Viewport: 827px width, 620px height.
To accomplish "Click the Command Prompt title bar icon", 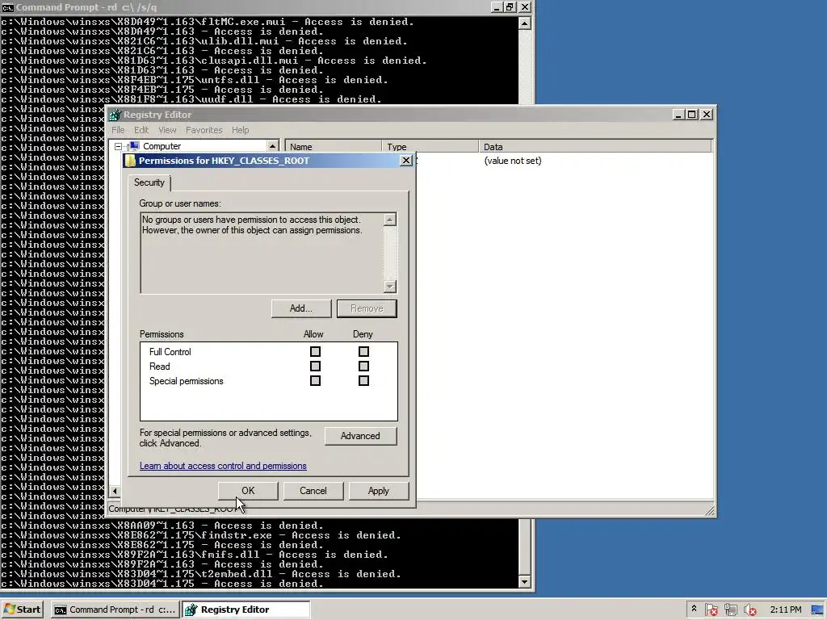I will click(x=7, y=7).
